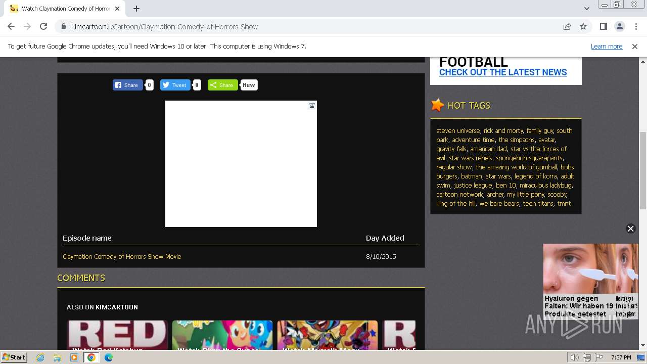Open legend of korra tag

pos(535,176)
